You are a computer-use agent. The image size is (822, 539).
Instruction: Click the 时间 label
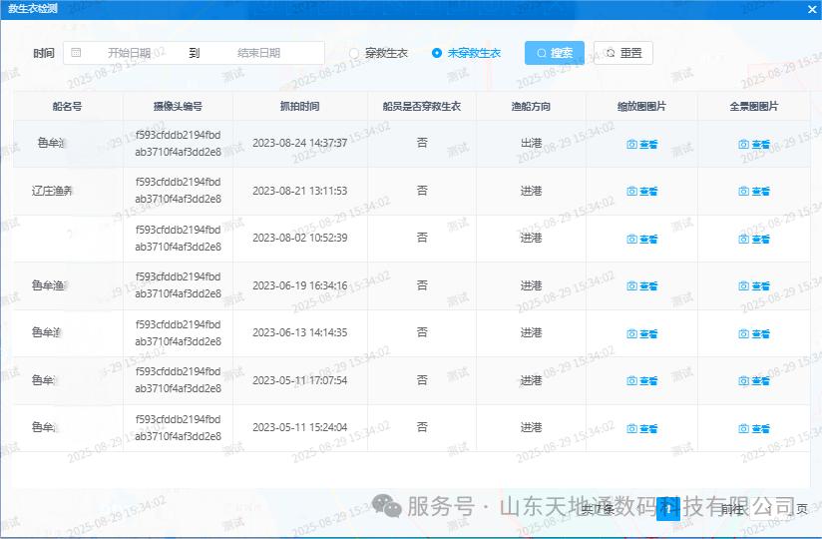(44, 53)
